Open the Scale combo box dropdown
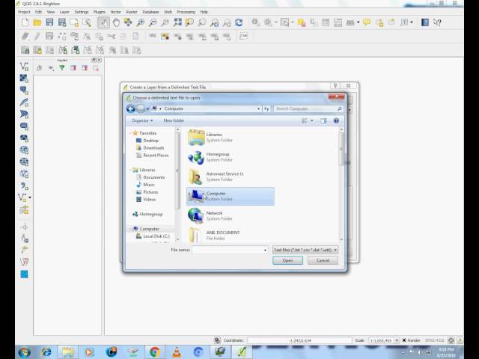Viewport: 479px width, 359px height. 397,340
